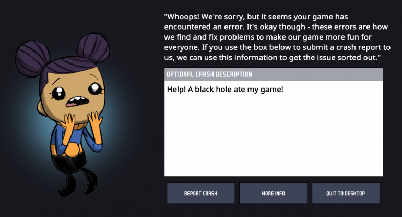Click the character's left purple hair bun

[x=32, y=58]
